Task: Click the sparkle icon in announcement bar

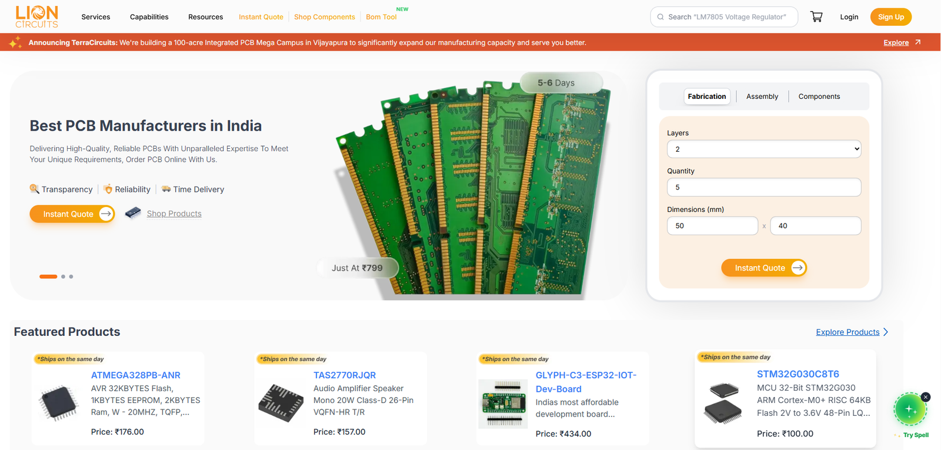Action: (x=15, y=42)
